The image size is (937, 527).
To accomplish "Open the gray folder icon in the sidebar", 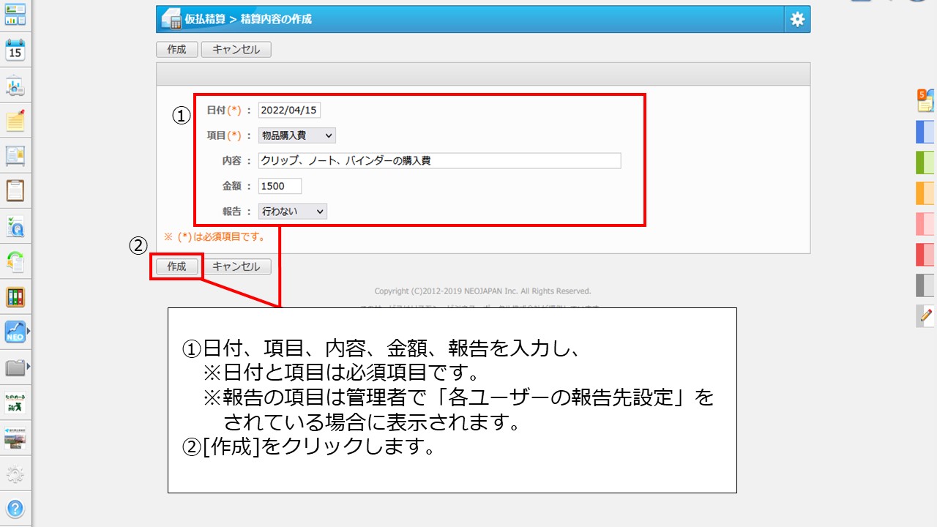I will tap(15, 367).
